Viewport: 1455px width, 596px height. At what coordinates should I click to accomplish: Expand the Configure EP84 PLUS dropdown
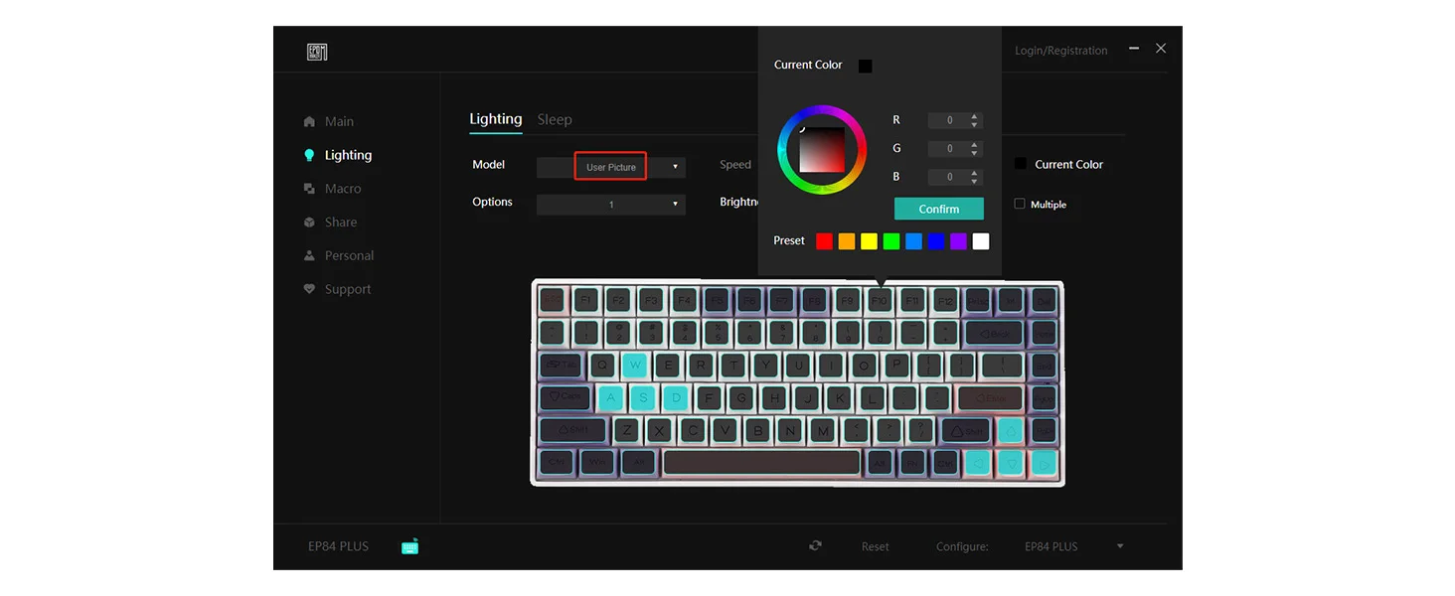tap(1073, 546)
